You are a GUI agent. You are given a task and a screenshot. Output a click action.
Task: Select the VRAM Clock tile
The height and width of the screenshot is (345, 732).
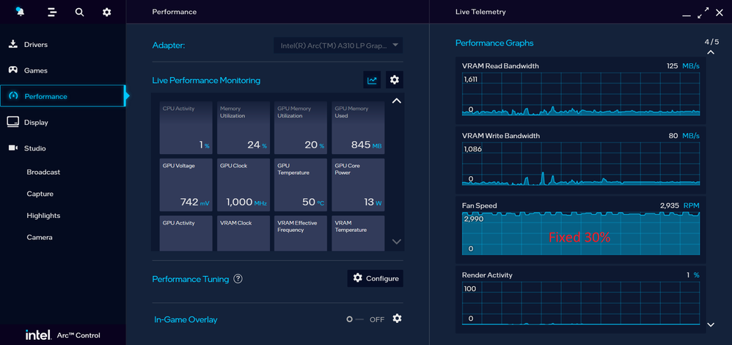[244, 233]
